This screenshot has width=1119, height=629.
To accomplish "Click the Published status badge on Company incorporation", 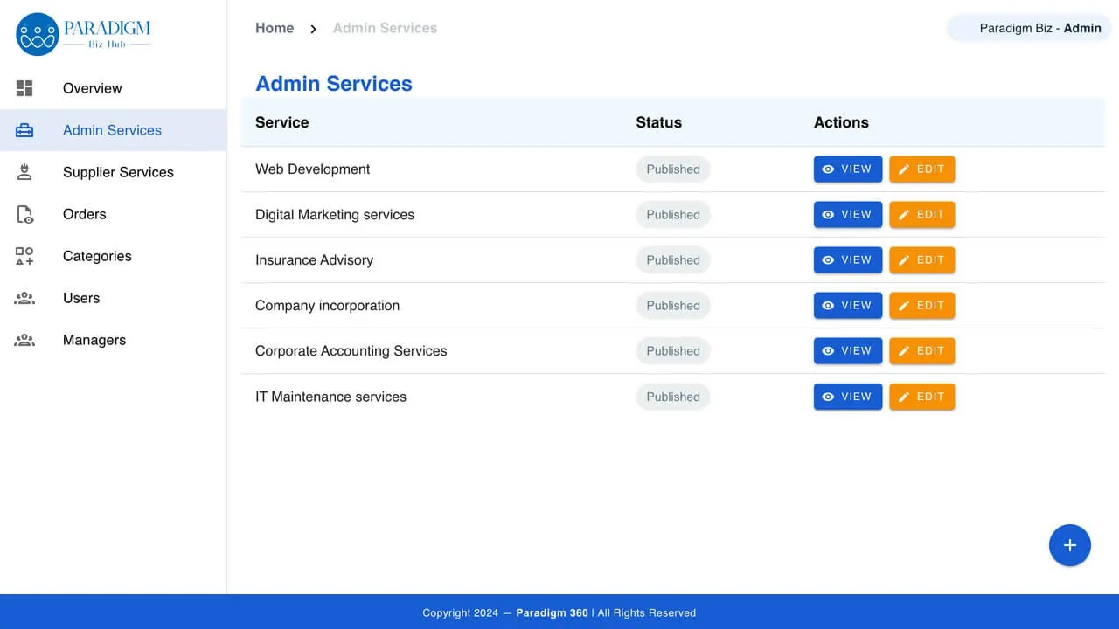I will (x=672, y=305).
